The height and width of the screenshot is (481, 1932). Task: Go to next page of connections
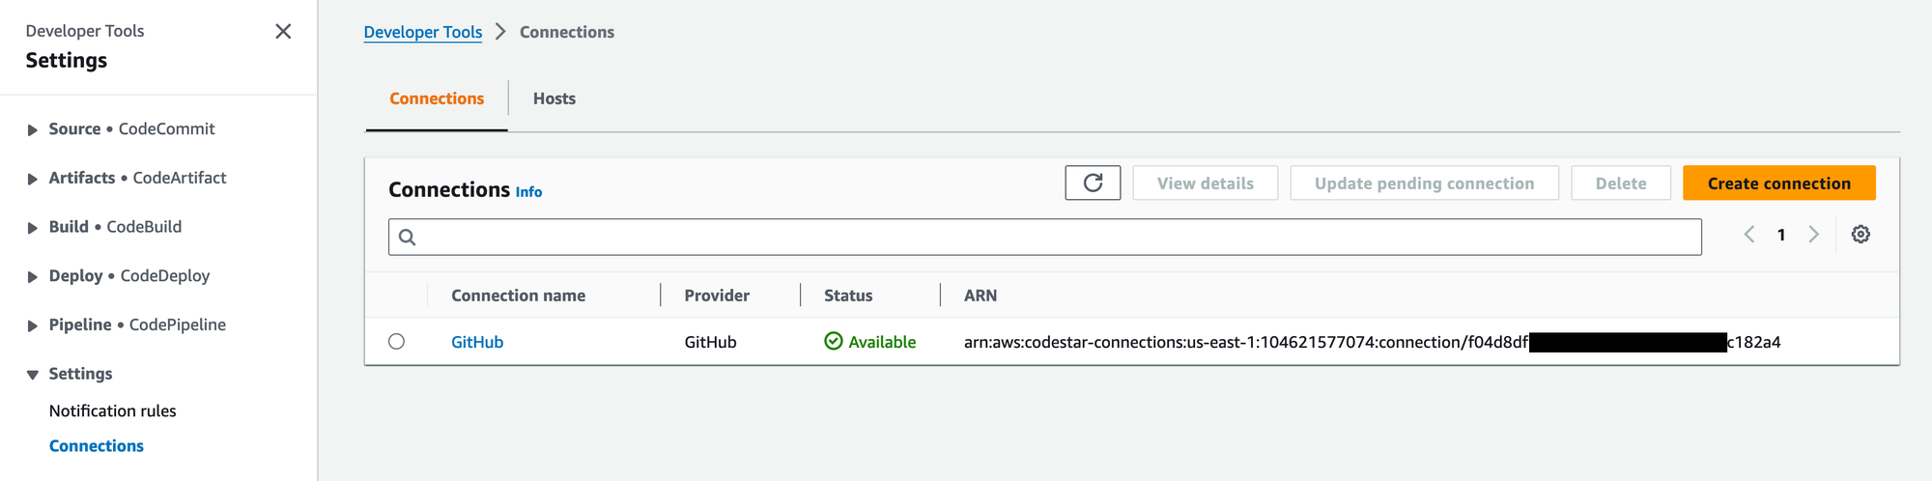1813,235
